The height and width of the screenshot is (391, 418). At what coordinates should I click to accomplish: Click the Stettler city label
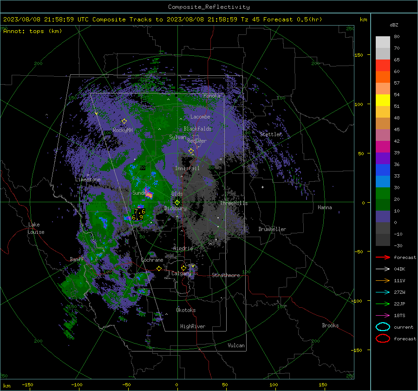[271, 134]
